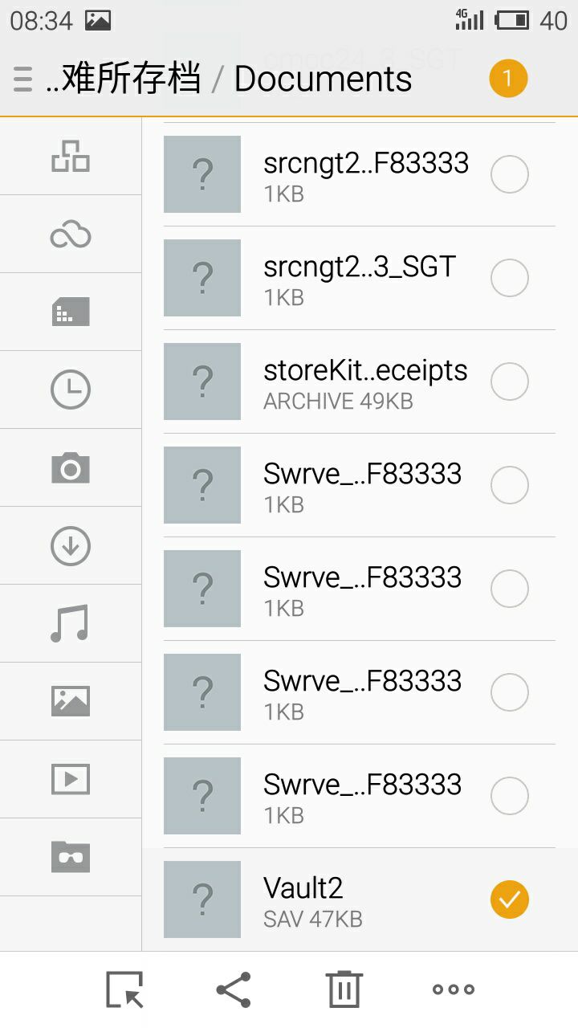
Task: Open the more options three-dot menu
Action: coord(454,989)
